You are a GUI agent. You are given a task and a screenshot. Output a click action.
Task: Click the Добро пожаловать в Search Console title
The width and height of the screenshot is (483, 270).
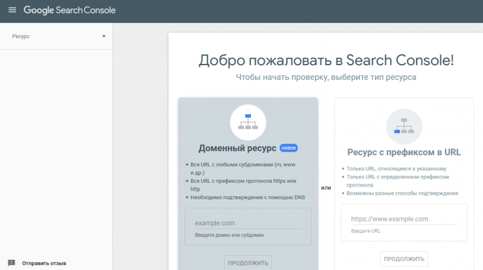326,61
